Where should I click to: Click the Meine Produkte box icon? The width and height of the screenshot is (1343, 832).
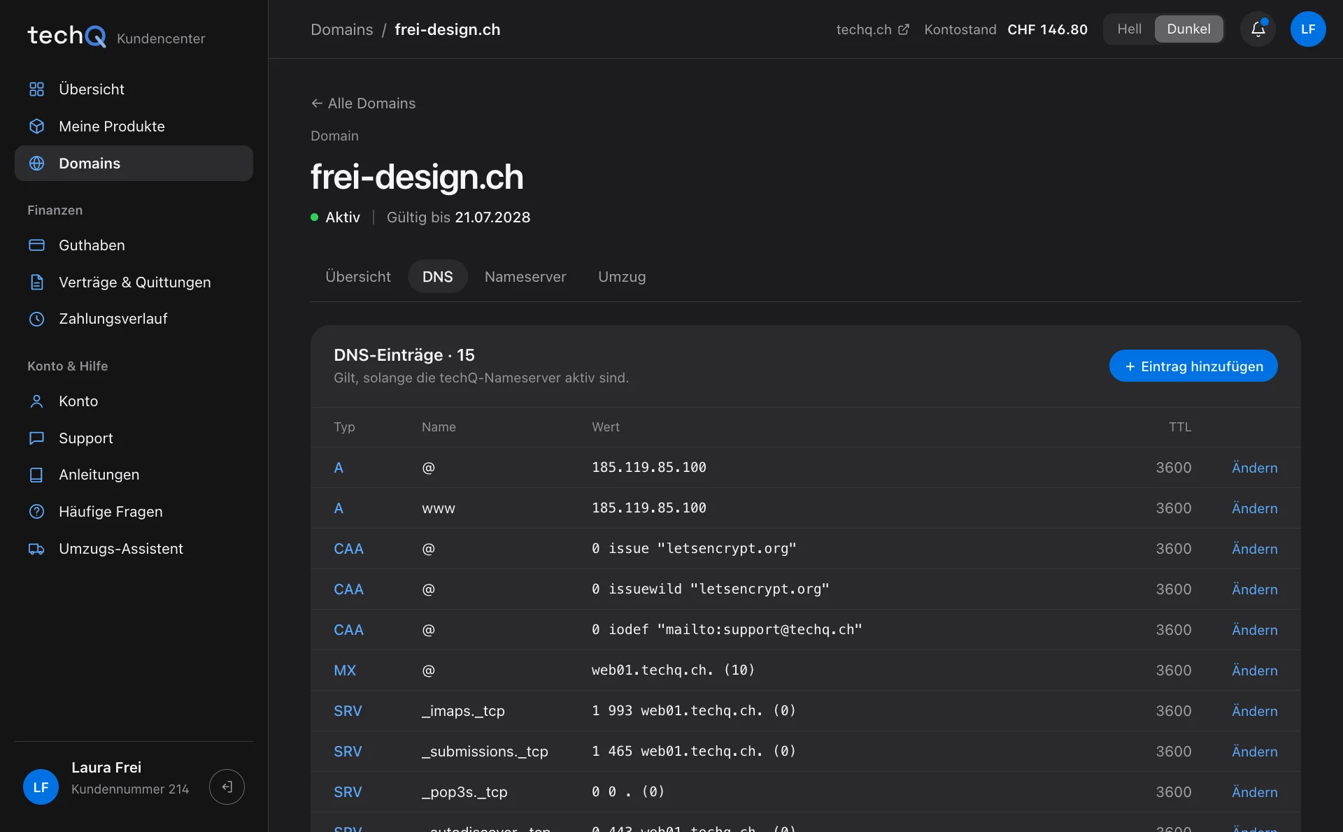coord(36,127)
